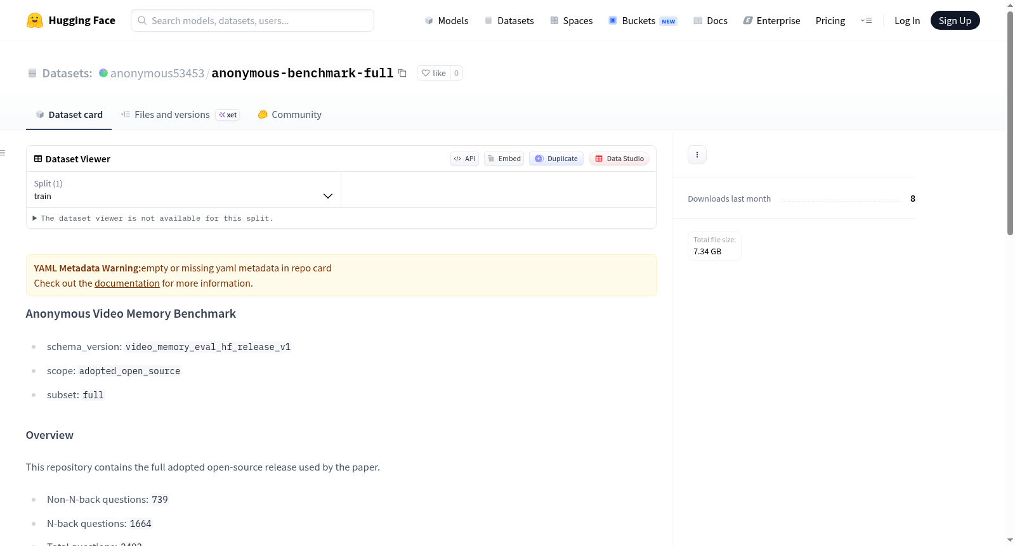This screenshot has width=1015, height=546.
Task: Click the xet badge on Files tab
Action: pyautogui.click(x=228, y=115)
